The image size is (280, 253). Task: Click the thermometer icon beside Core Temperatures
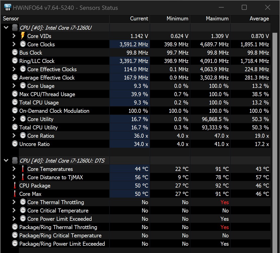(x=23, y=169)
